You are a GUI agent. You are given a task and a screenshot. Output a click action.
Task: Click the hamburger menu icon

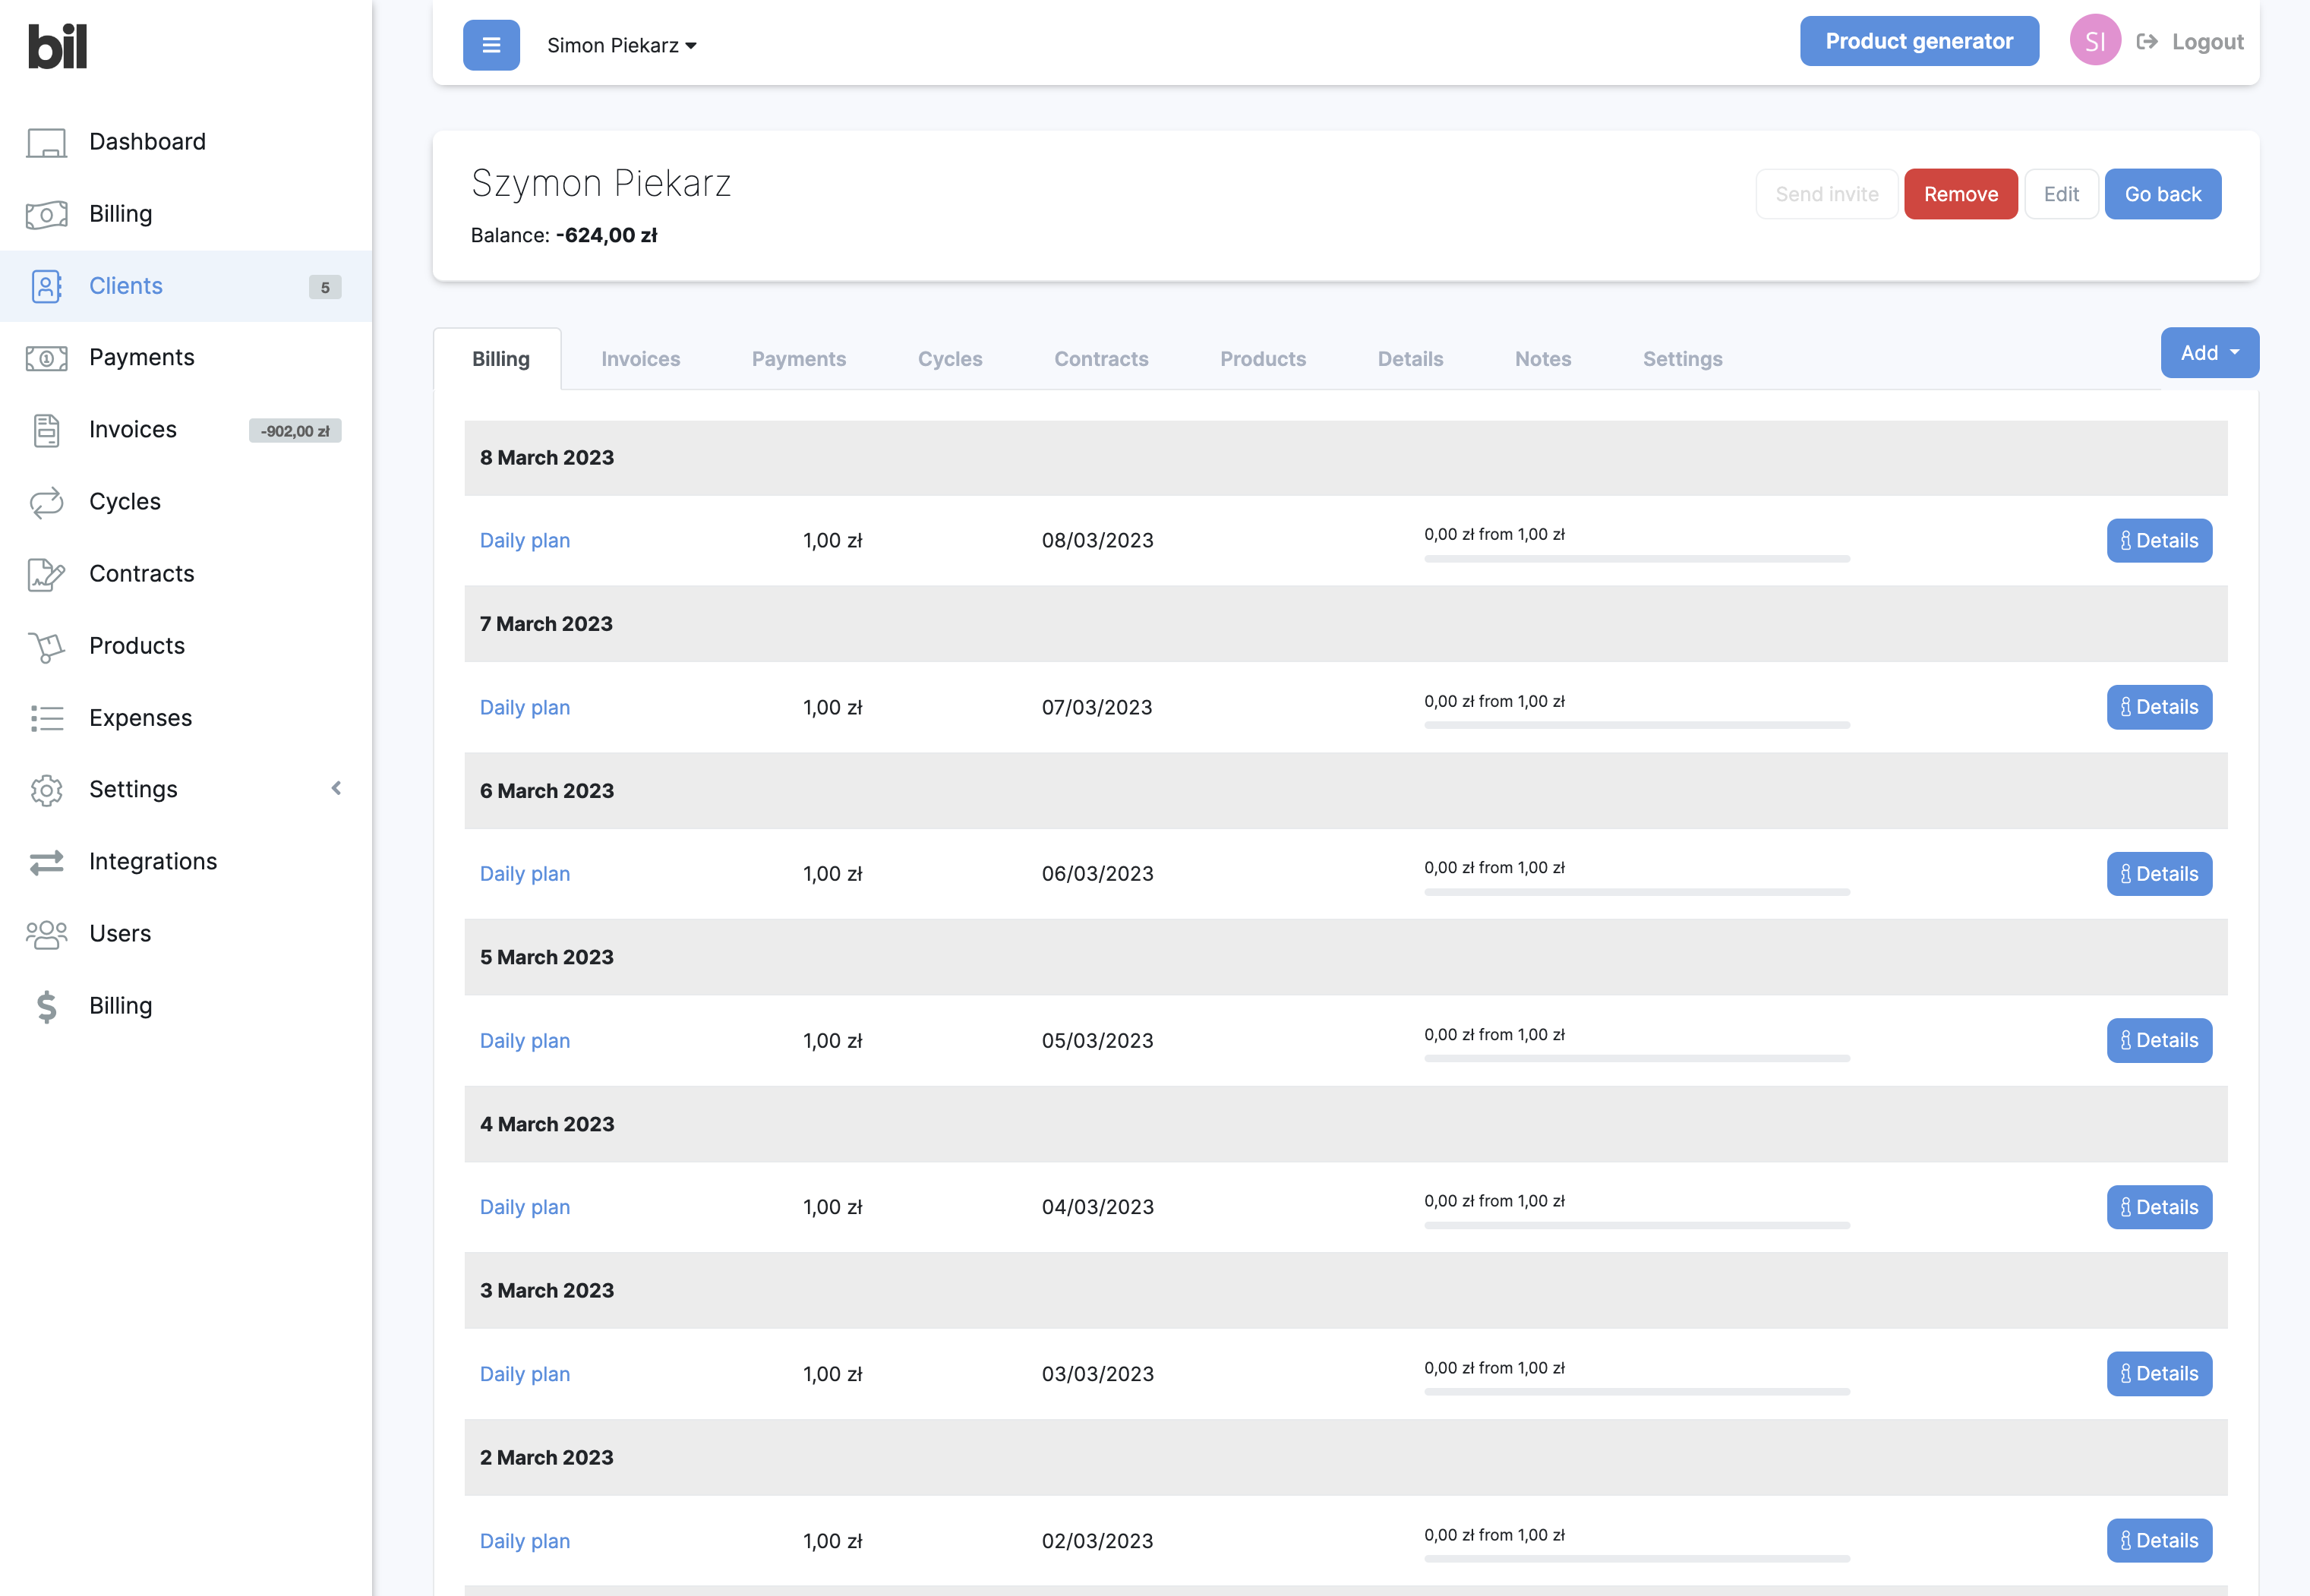tap(491, 45)
